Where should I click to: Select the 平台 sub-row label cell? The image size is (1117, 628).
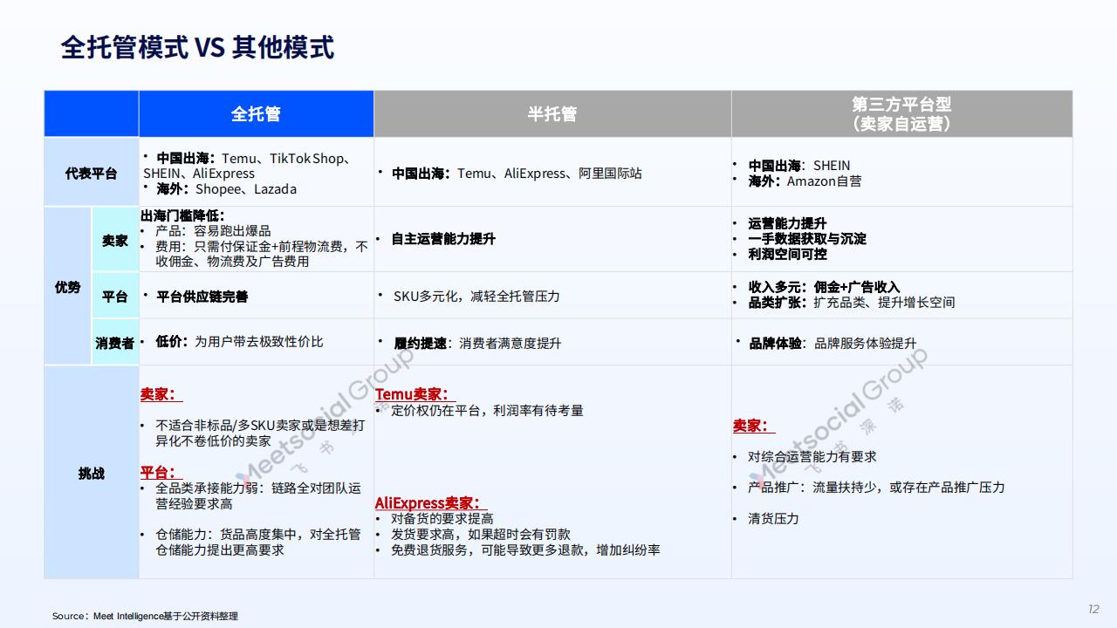point(115,297)
